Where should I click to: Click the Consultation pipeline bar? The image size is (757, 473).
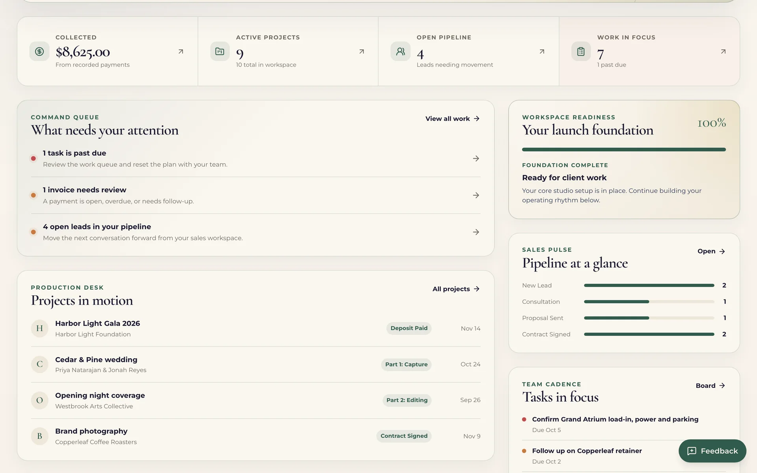[x=649, y=302]
